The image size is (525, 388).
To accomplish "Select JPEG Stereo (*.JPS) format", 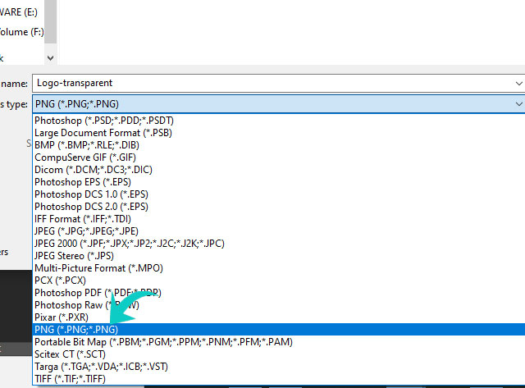I will click(x=279, y=256).
